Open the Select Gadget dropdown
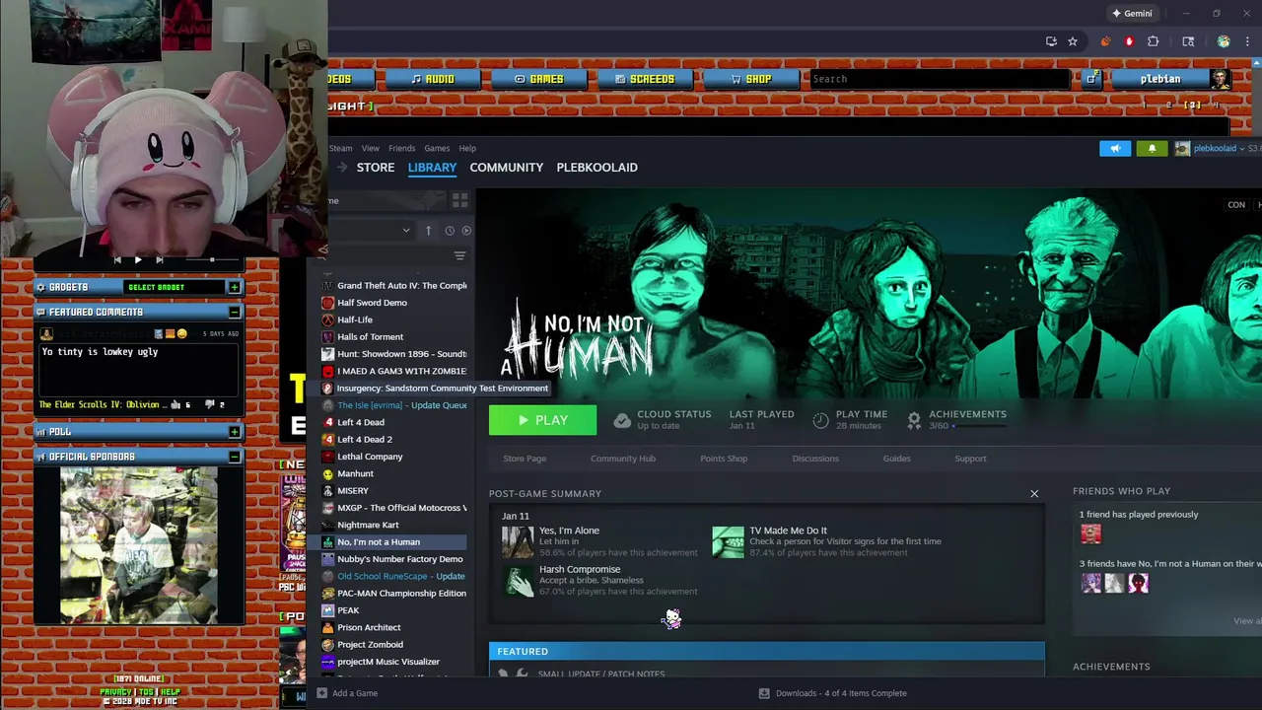This screenshot has width=1262, height=710. point(174,287)
